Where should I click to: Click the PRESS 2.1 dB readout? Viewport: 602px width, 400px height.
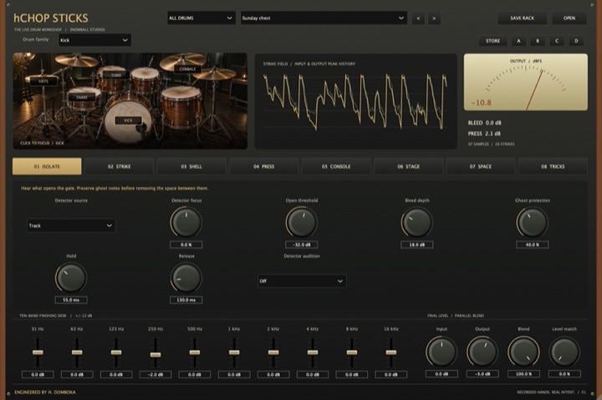click(484, 134)
